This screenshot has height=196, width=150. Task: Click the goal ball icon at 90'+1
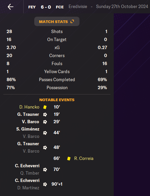(45, 184)
